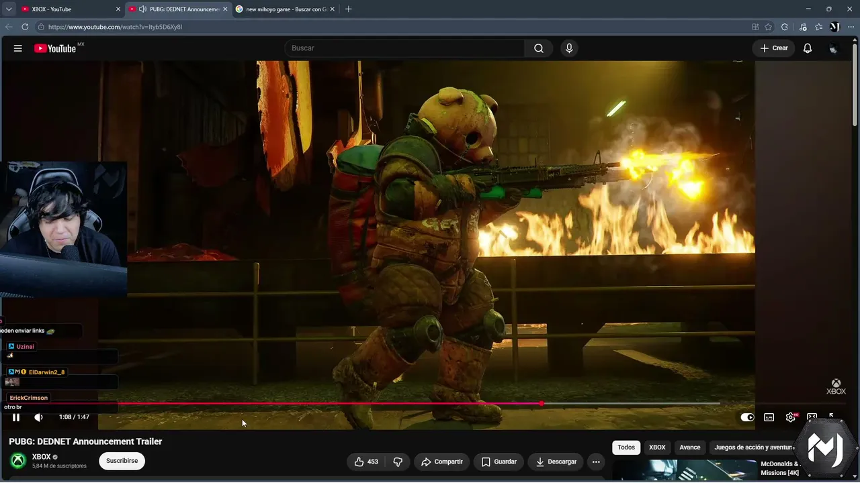Open the XBOX channel avatar
The width and height of the screenshot is (860, 483).
point(18,461)
